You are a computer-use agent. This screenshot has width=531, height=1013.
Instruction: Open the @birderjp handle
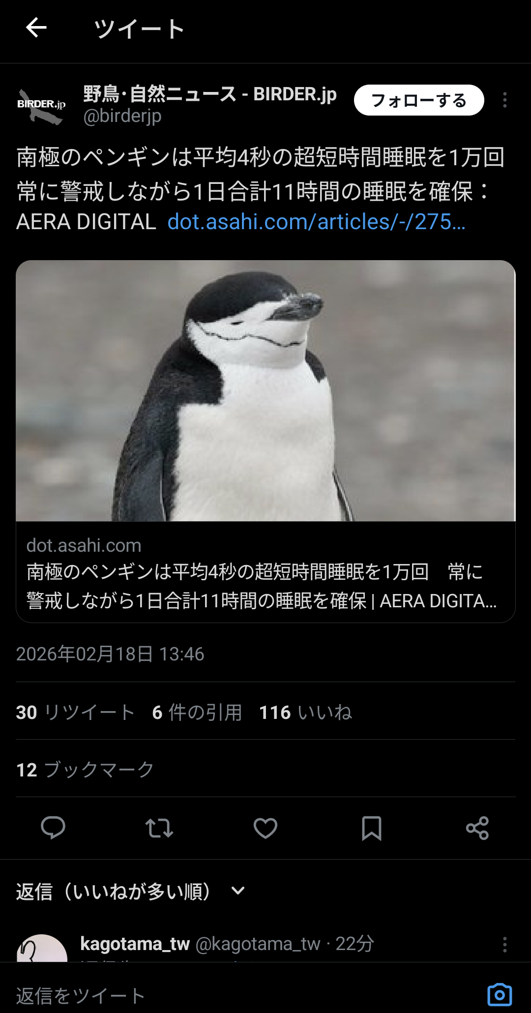(x=122, y=116)
